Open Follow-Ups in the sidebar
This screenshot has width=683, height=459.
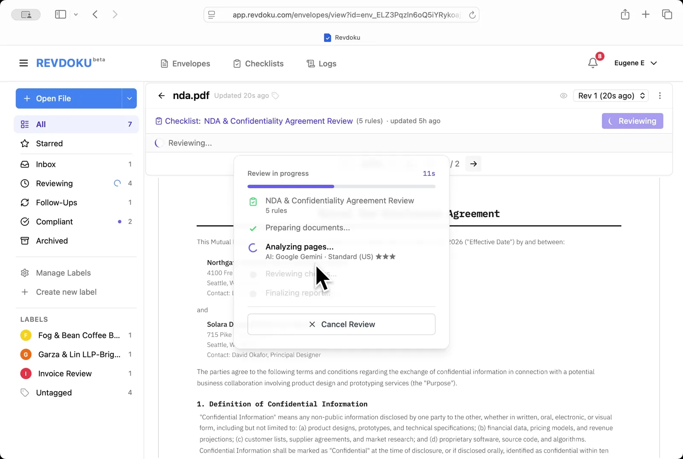56,202
